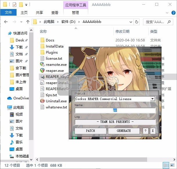The width and height of the screenshot is (177, 169).
Task: Open the Product license dropdown in keygen
Action: coord(152,99)
